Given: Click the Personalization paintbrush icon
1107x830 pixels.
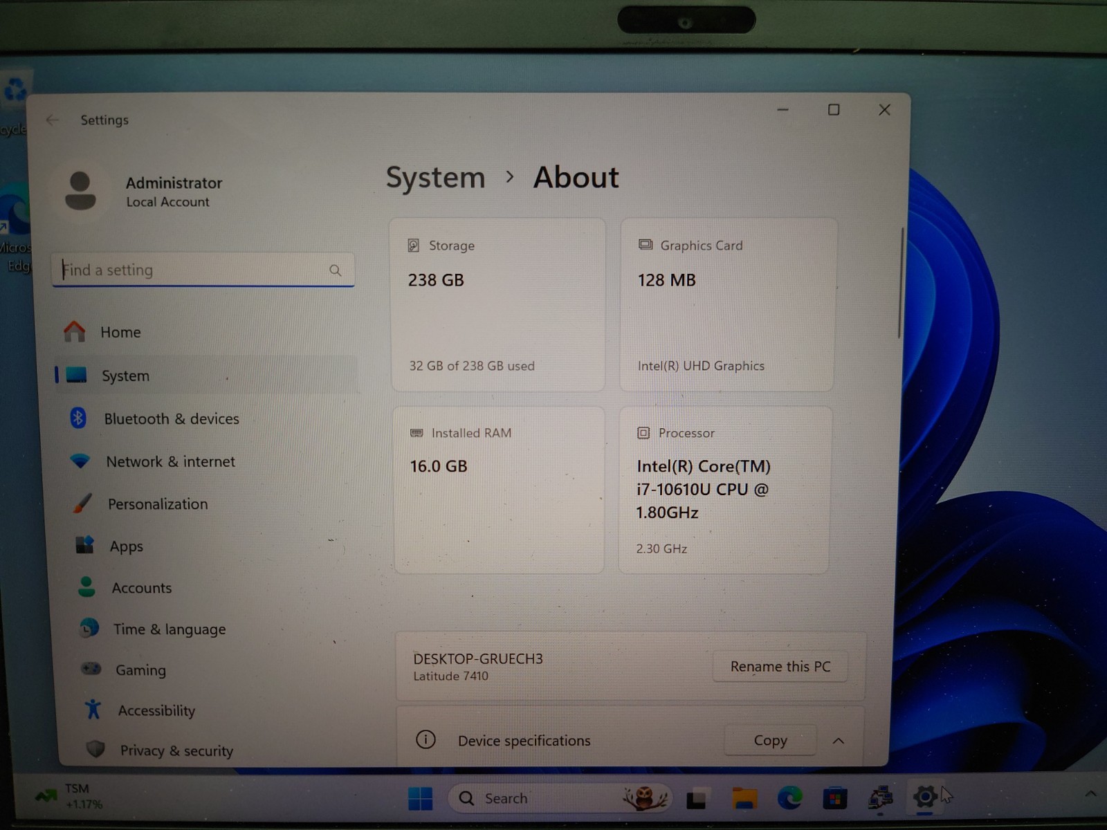Looking at the screenshot, I should [82, 503].
